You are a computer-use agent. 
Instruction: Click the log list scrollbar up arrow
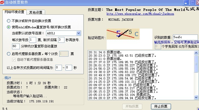point(197,52)
